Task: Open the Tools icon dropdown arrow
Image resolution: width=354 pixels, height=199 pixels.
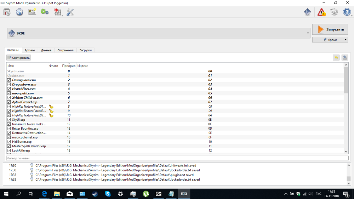Action: (x=62, y=16)
